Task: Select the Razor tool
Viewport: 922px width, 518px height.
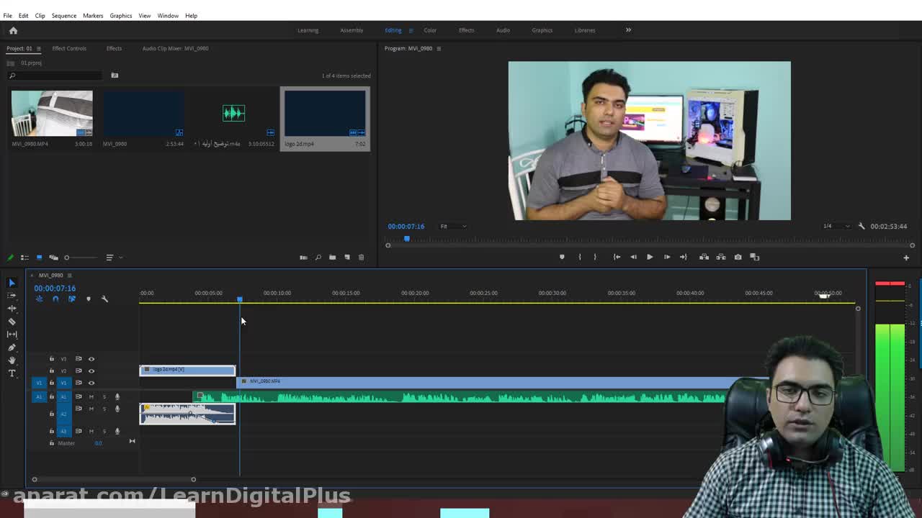Action: coord(12,322)
